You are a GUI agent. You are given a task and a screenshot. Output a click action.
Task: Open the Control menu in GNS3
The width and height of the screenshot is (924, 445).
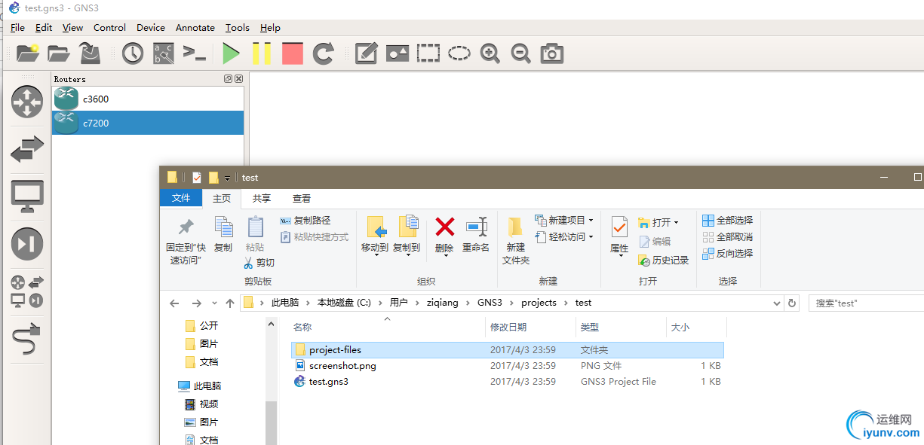(x=109, y=27)
